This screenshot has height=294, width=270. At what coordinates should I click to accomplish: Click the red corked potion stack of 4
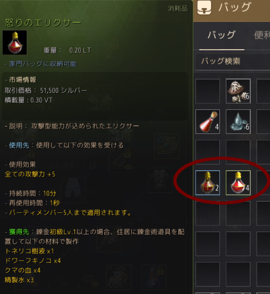[208, 122]
